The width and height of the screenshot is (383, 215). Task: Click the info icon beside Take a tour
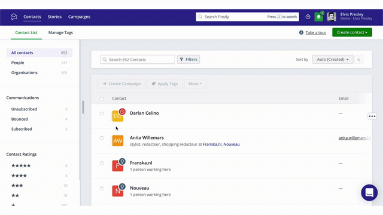click(301, 32)
